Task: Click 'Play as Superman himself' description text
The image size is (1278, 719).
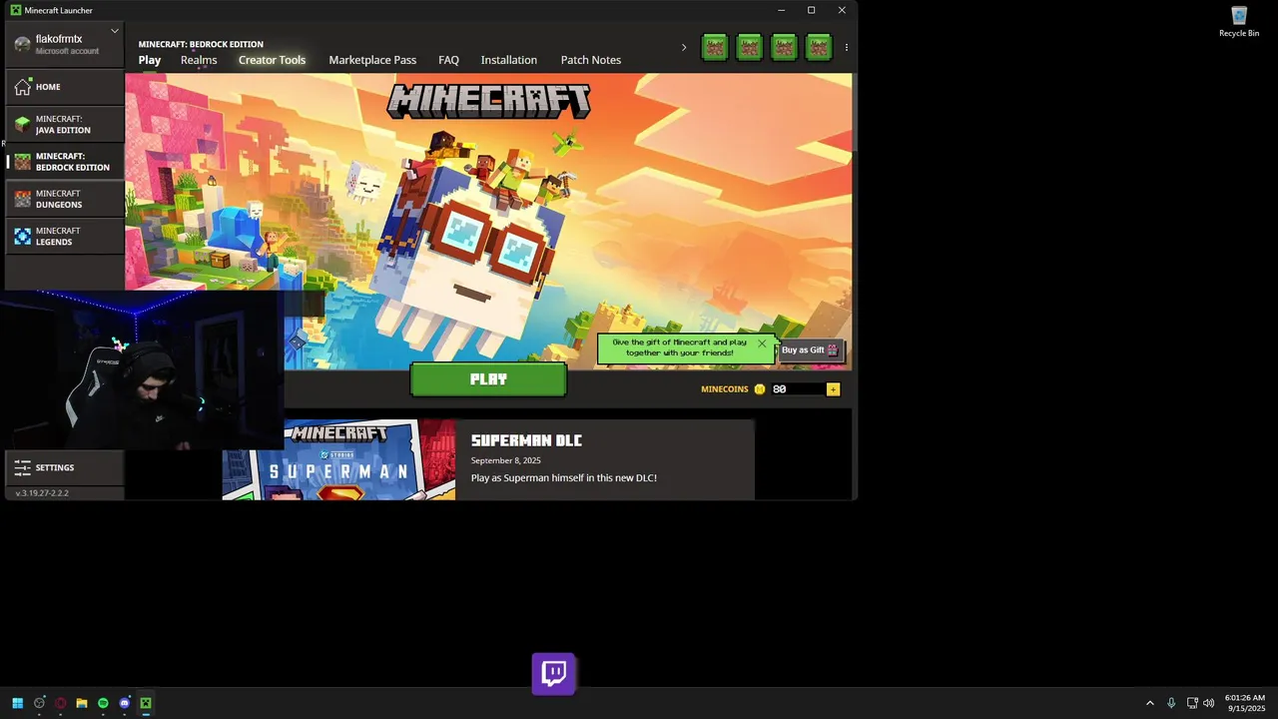Action: (563, 478)
